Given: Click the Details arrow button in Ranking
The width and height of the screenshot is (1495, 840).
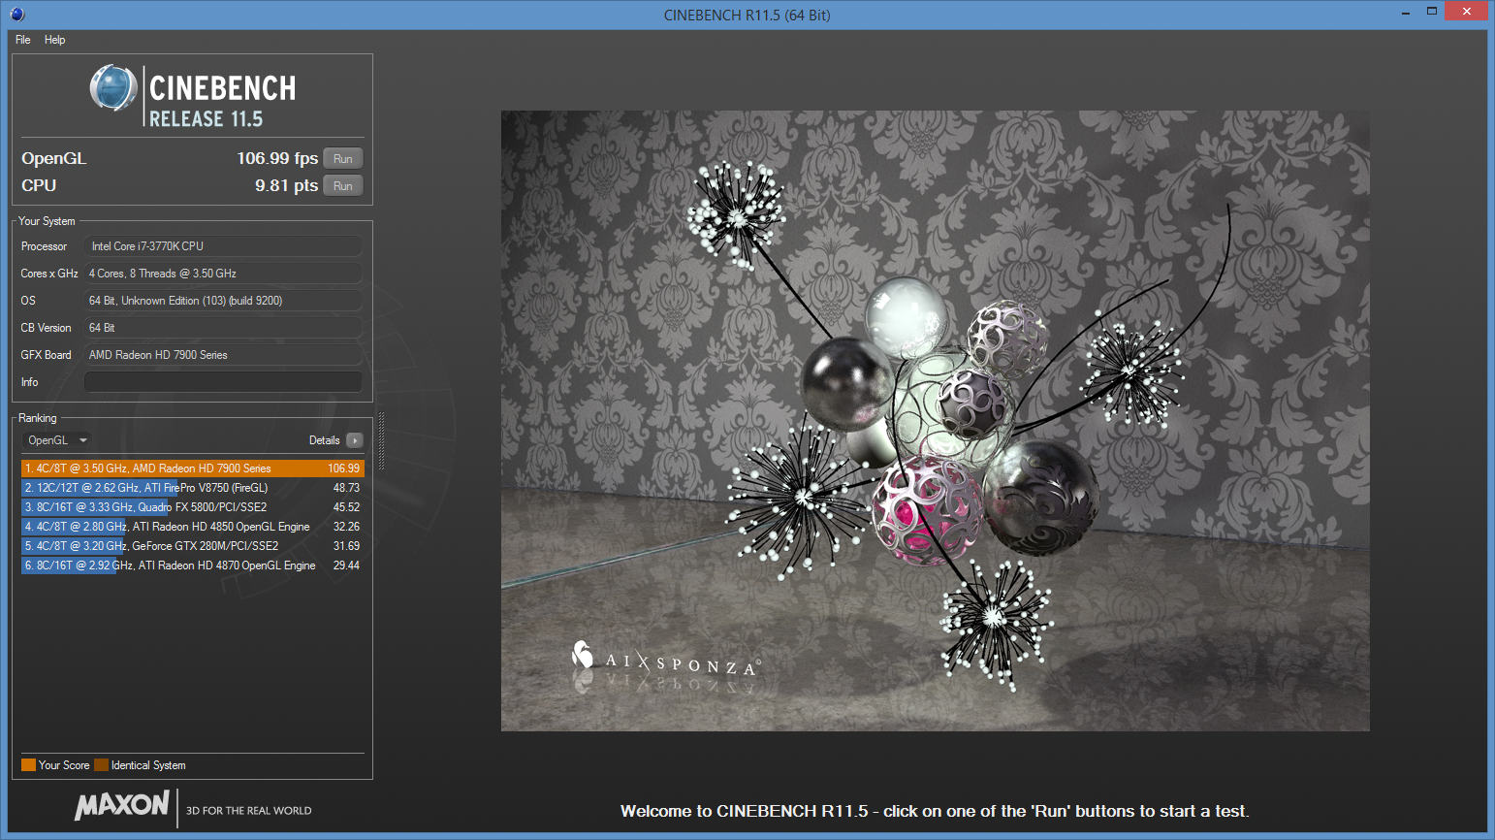Looking at the screenshot, I should (x=355, y=440).
